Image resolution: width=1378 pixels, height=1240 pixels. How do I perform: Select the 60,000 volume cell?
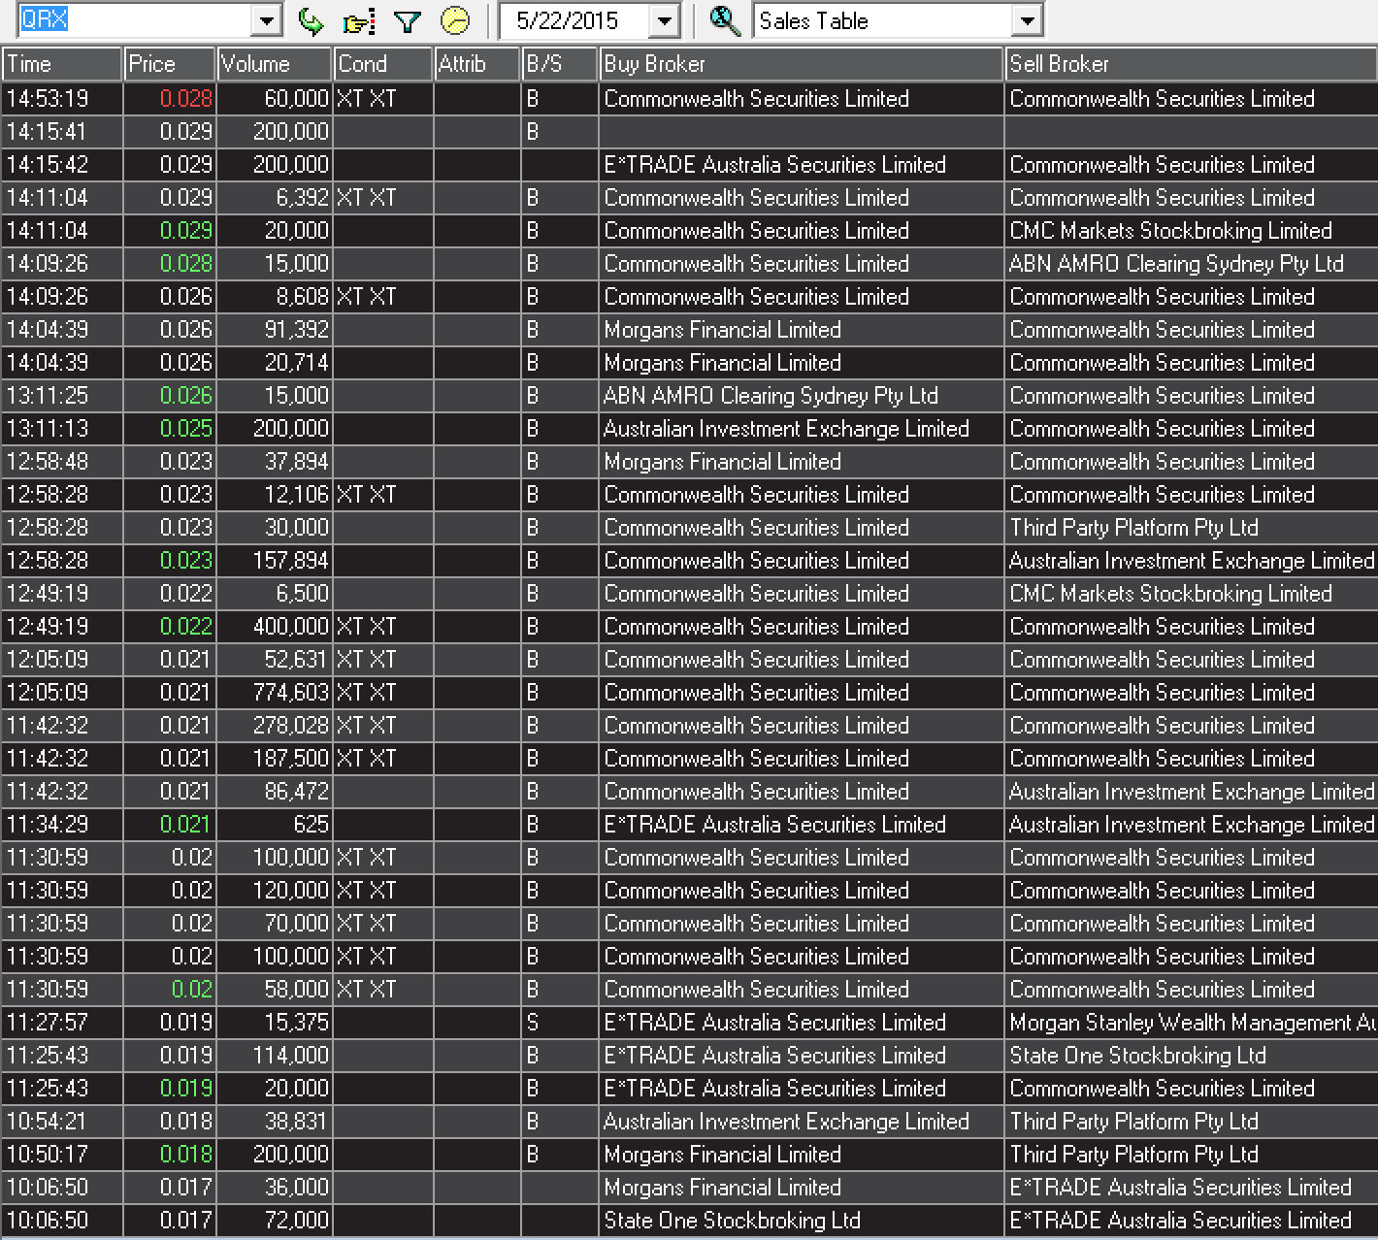[x=274, y=99]
